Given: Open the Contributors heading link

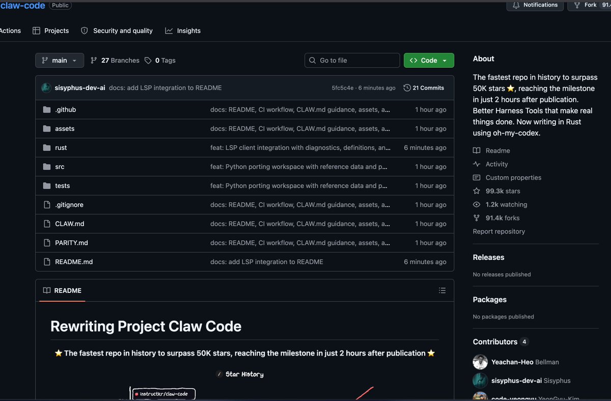Looking at the screenshot, I should 501,342.
